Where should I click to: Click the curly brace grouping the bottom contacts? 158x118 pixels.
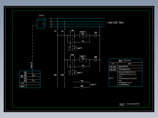pyautogui.click(x=90, y=85)
